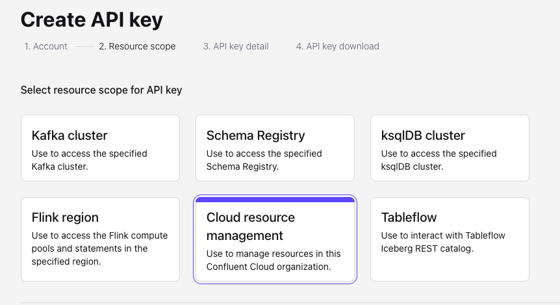Click the Kafka cluster description text
Viewport: 560px width, 305px height.
[x=90, y=160]
